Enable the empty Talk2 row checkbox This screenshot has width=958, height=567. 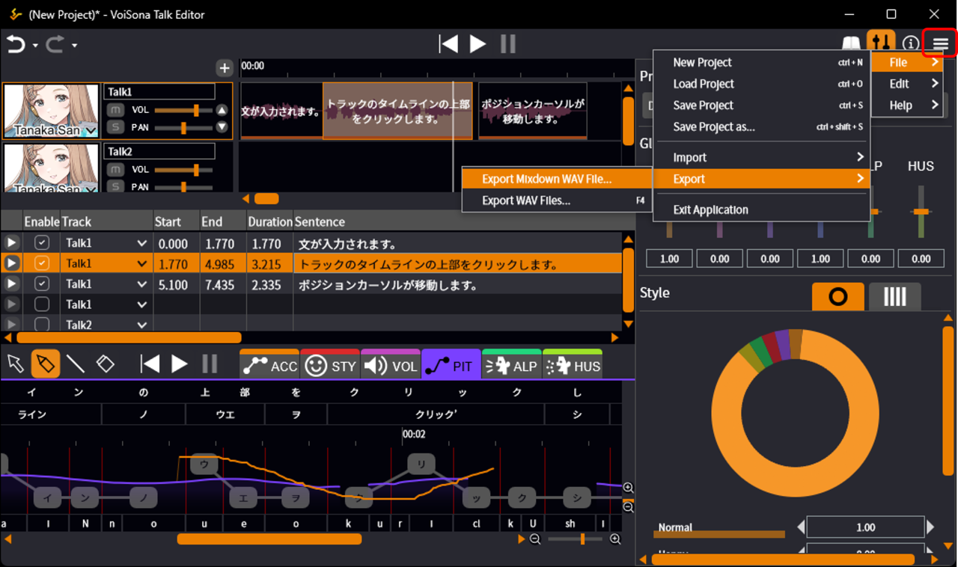42,325
